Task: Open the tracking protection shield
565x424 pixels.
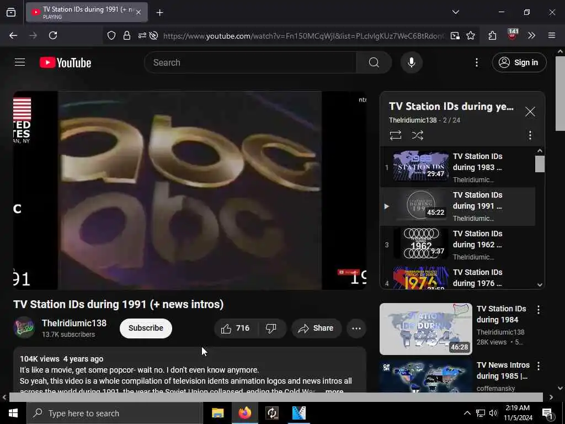Action: tap(111, 35)
